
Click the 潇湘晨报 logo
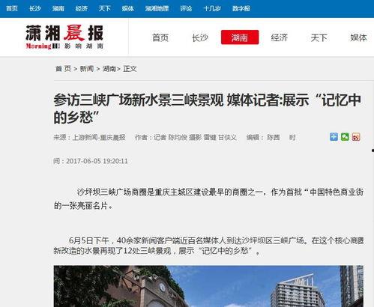coord(64,37)
